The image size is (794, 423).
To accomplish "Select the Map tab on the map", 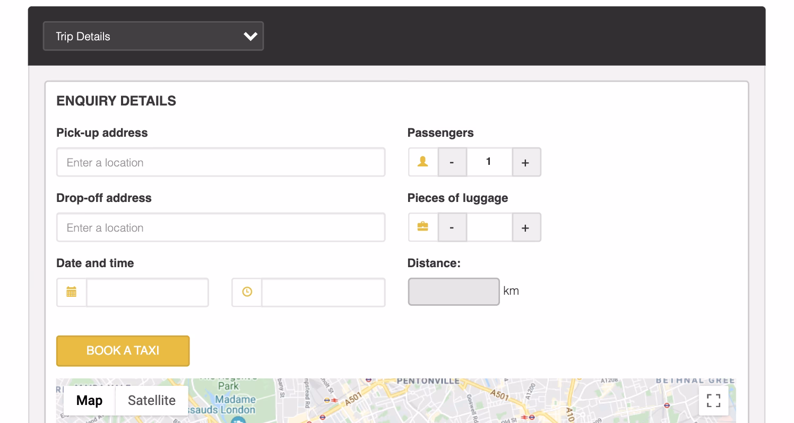I will (89, 401).
